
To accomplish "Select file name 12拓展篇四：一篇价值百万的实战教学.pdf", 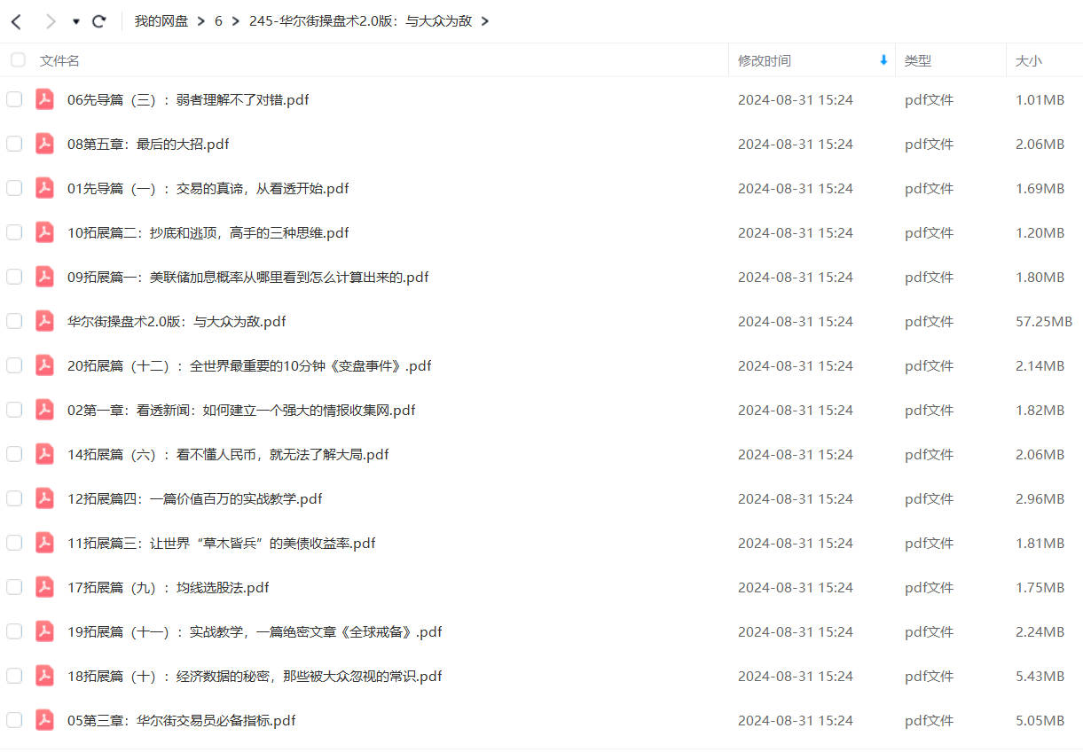I will (x=195, y=498).
